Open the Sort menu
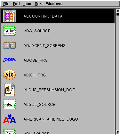 point(39,4)
